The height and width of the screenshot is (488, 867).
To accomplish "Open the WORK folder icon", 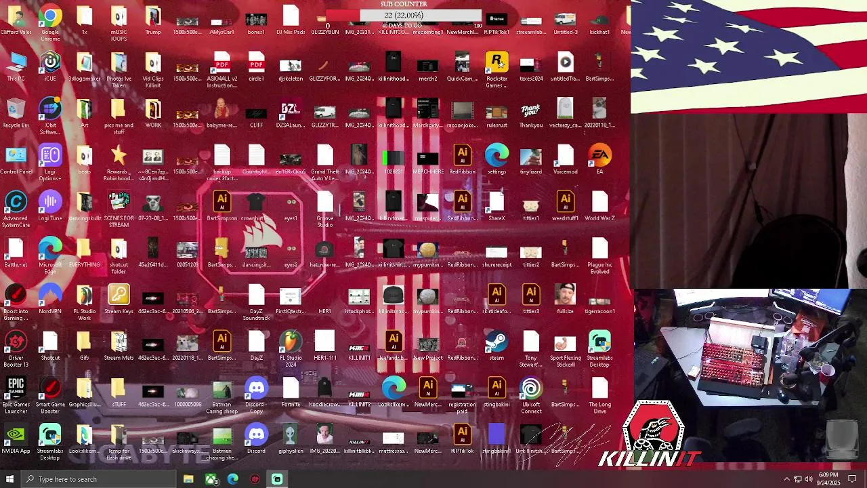I will pos(153,114).
